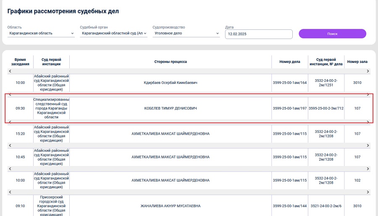Click scroll-left arrow above the Жаналиева row
The height and width of the screenshot is (216, 378).
[10, 192]
